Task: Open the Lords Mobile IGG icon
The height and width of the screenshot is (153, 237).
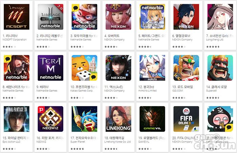Action: [x=186, y=68]
